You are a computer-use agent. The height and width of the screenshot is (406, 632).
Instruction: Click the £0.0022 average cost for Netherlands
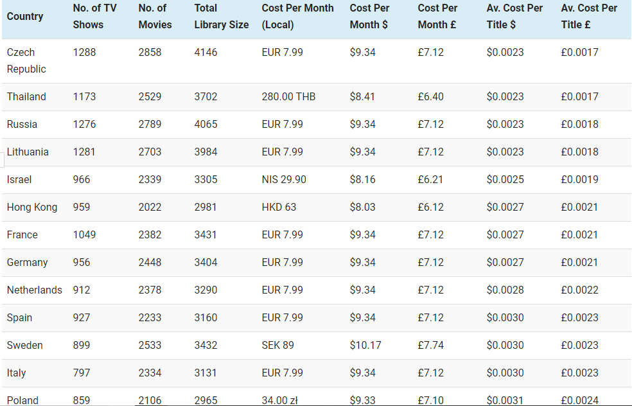click(x=580, y=290)
